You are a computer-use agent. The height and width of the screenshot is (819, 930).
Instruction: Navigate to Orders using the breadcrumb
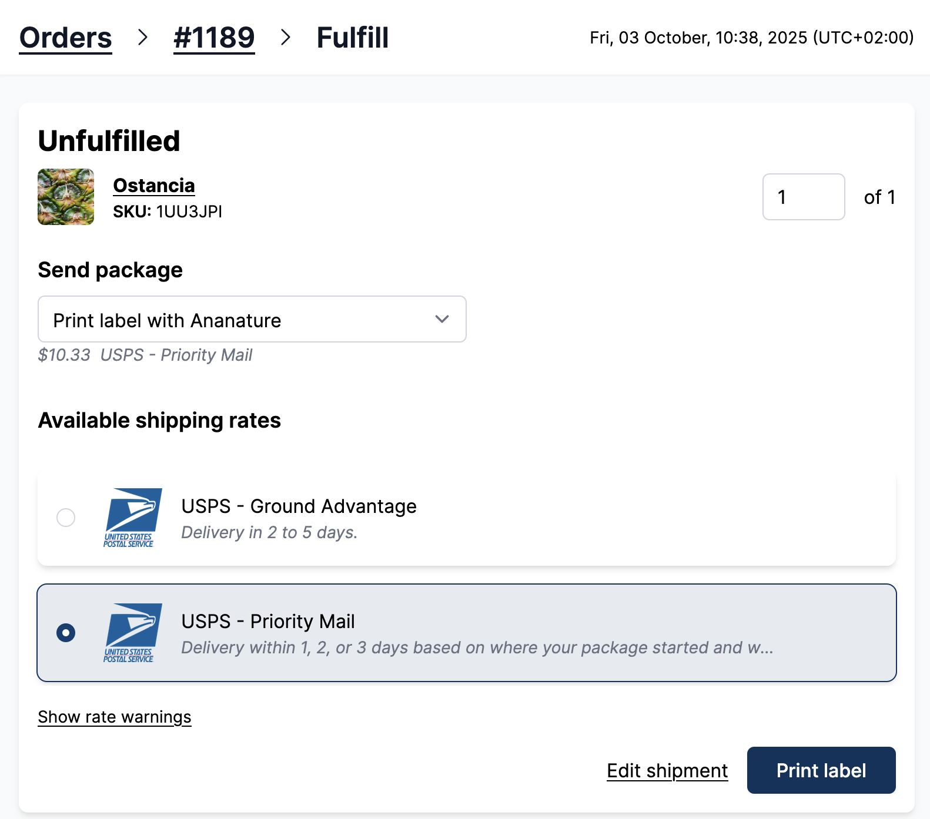point(65,38)
